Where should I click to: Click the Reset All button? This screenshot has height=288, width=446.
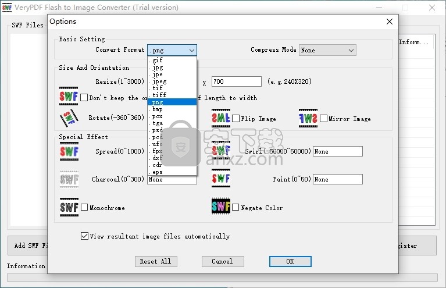156,261
